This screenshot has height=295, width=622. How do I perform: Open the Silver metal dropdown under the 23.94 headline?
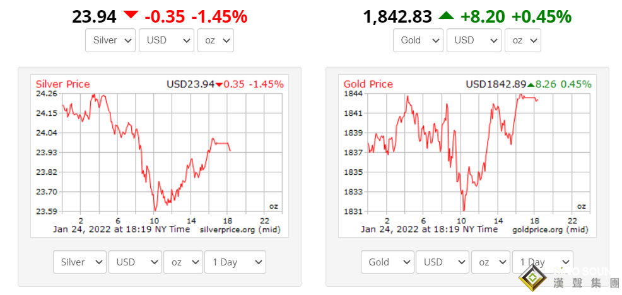[111, 40]
